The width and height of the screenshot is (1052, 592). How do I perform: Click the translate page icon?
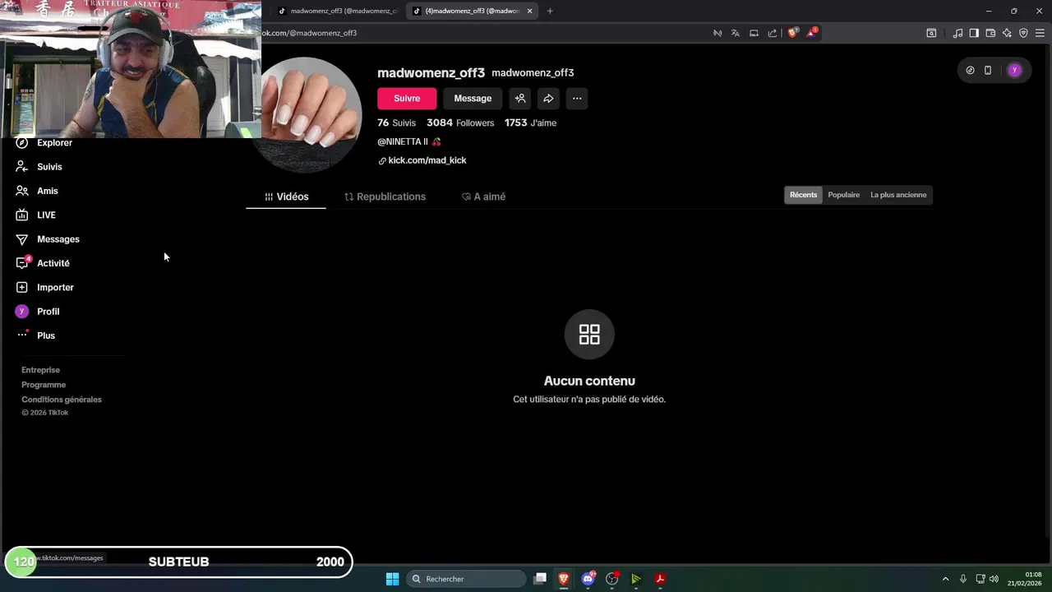pyautogui.click(x=735, y=33)
